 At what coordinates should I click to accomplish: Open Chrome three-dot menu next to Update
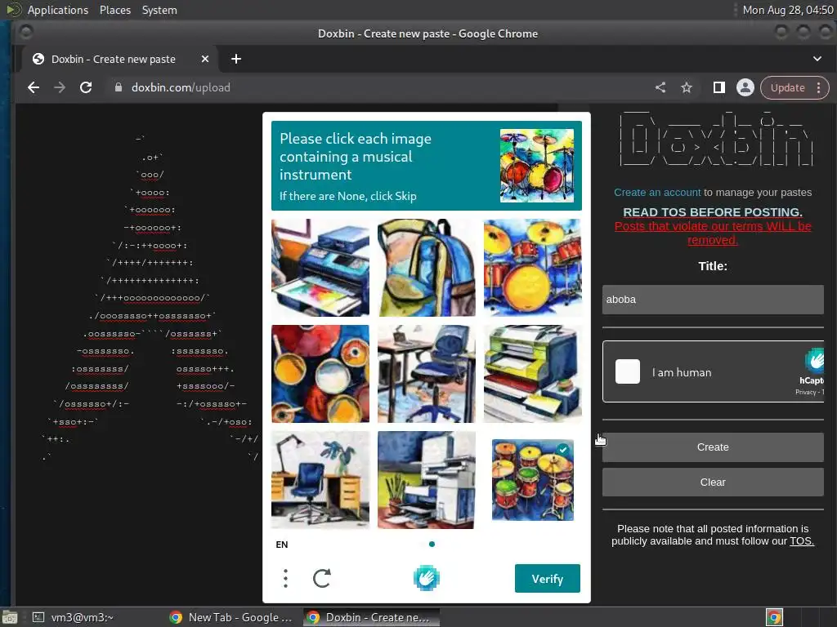pyautogui.click(x=818, y=87)
